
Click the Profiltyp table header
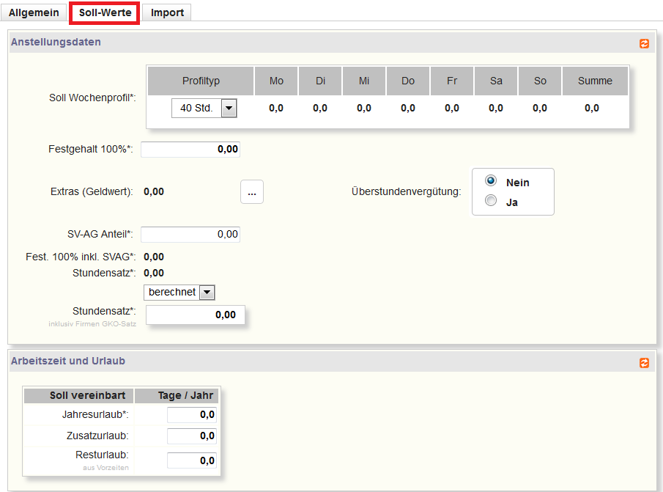201,81
